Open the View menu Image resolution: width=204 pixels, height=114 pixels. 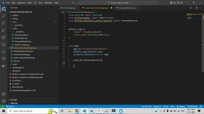[x=30, y=3]
